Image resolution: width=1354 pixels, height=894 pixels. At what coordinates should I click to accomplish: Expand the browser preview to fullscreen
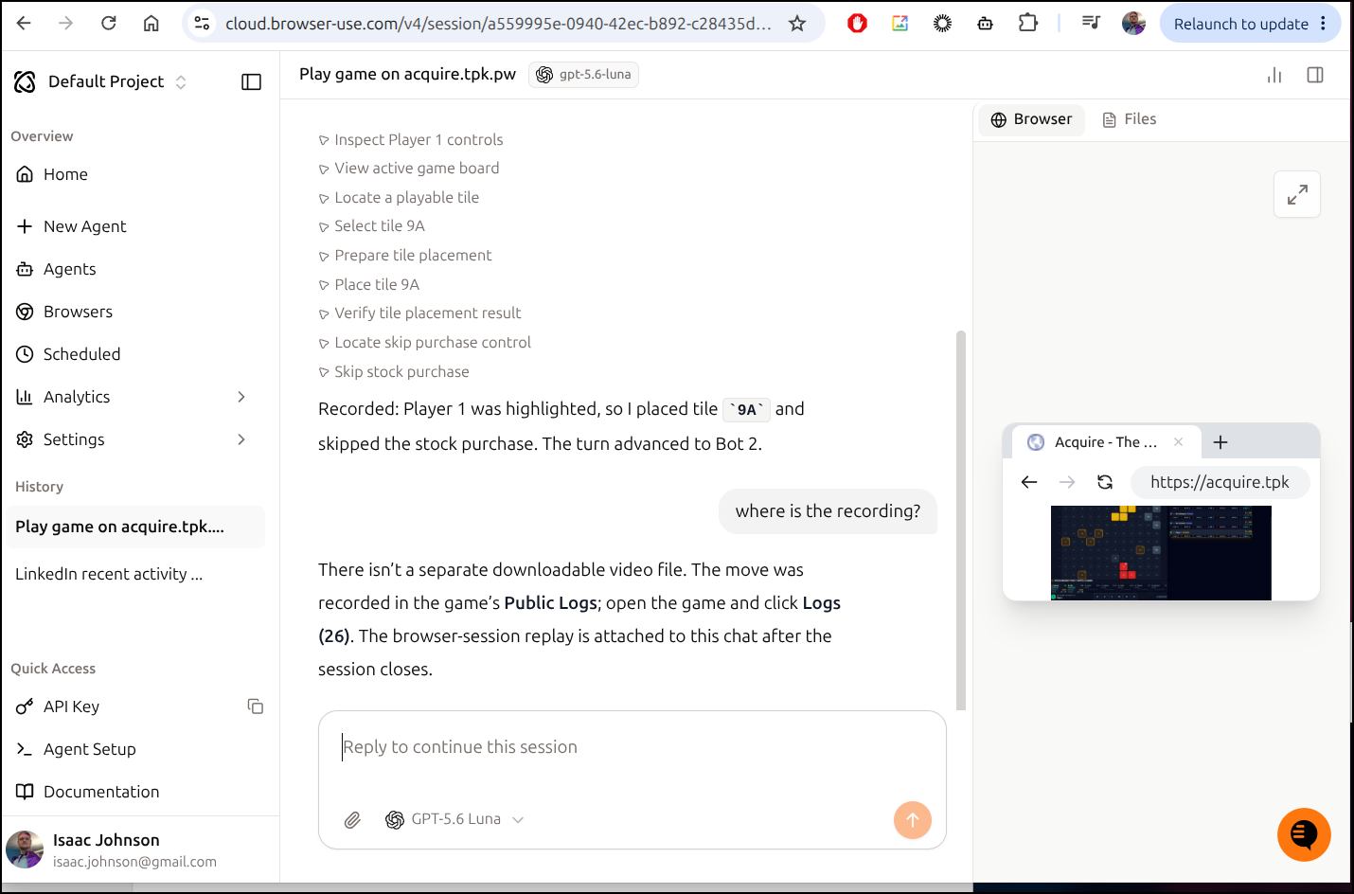pos(1297,194)
